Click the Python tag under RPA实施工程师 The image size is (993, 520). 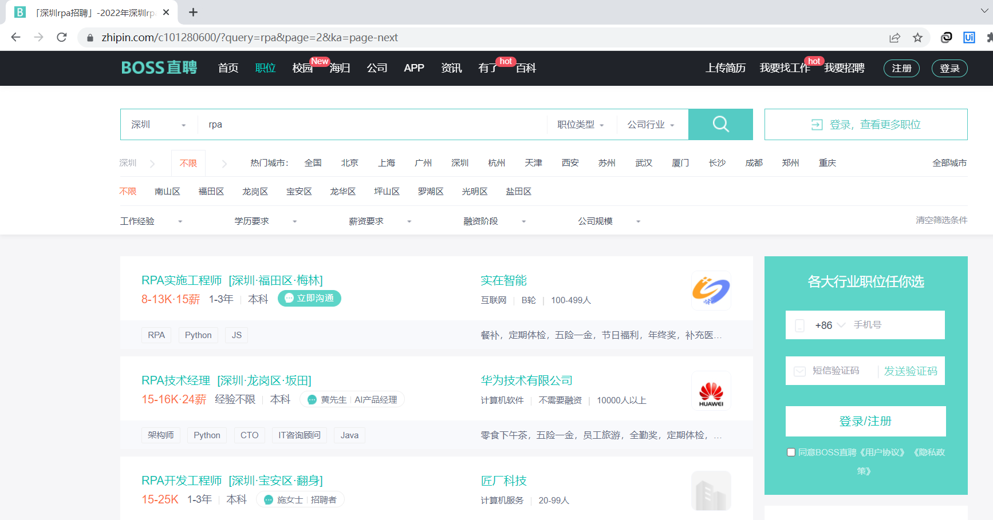click(198, 335)
